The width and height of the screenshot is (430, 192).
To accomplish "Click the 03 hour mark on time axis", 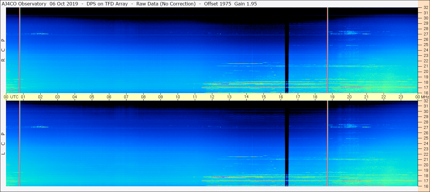I will coord(58,97).
